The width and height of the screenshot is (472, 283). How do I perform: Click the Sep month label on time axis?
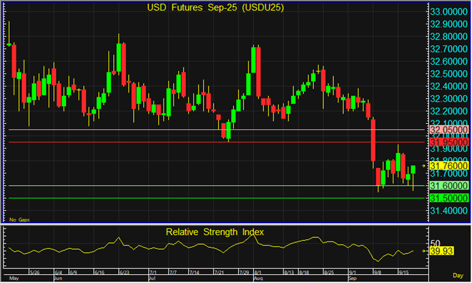coord(353,279)
